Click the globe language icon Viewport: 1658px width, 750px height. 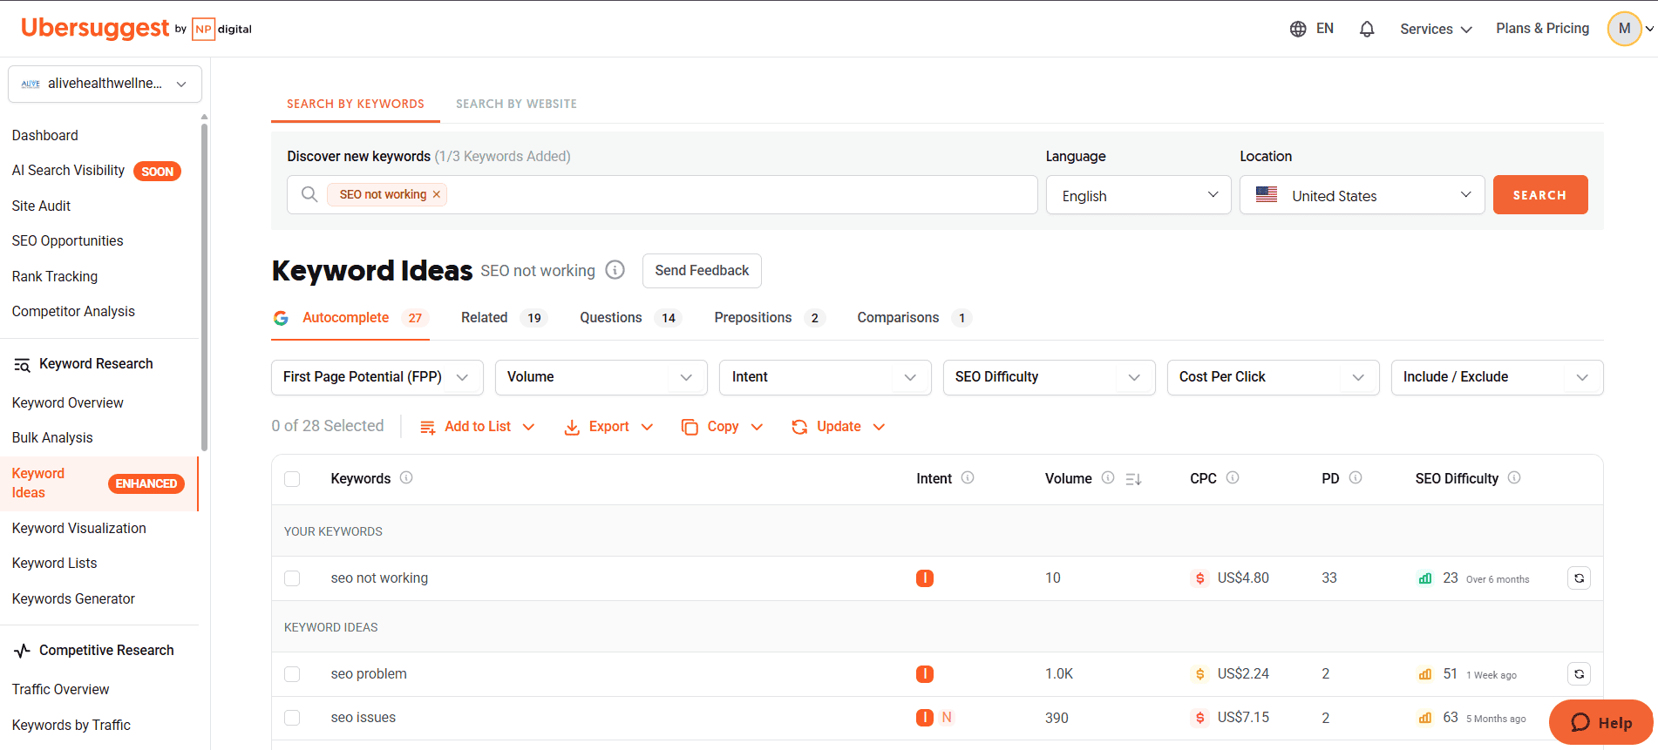click(1298, 29)
